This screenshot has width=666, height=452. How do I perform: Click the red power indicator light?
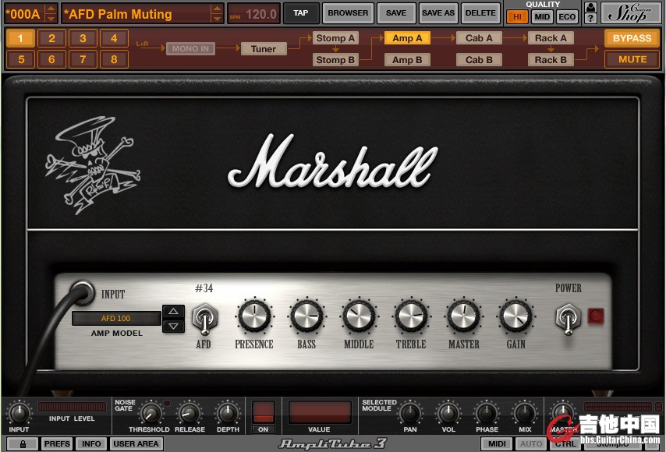click(x=596, y=316)
